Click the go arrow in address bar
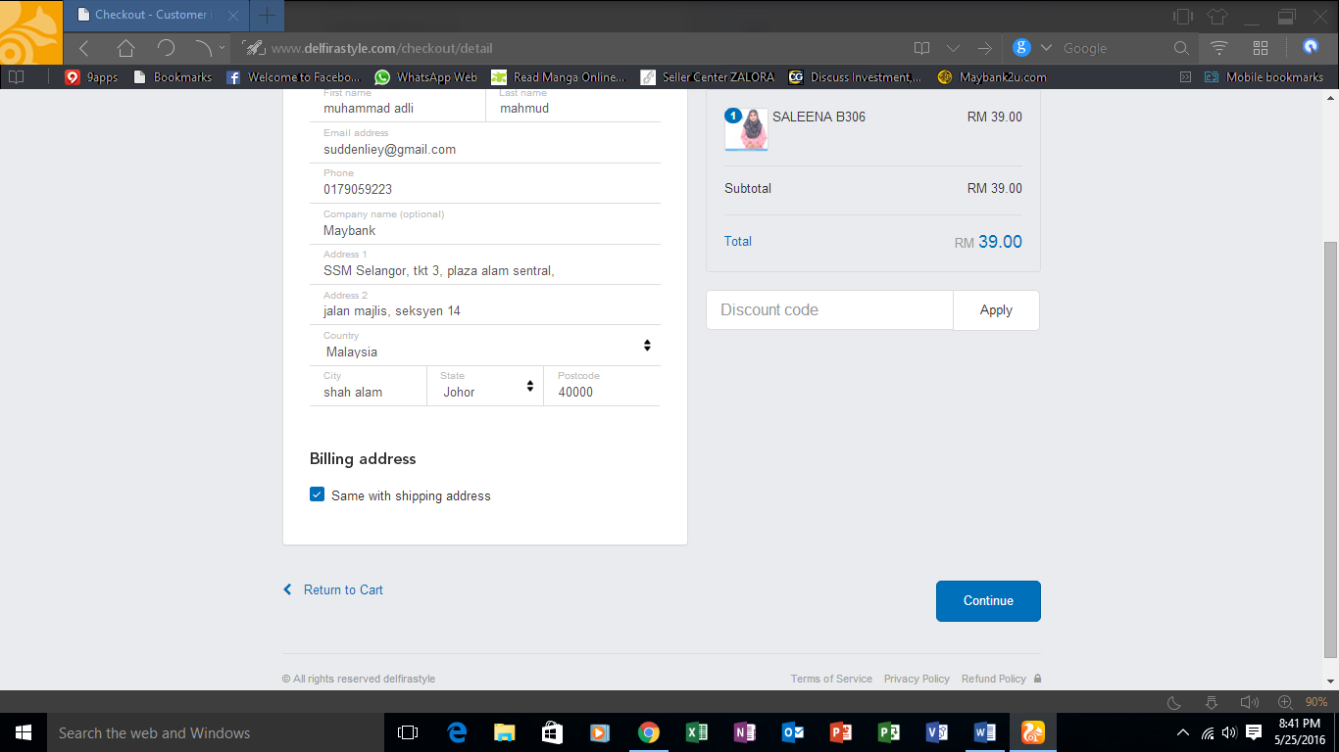The width and height of the screenshot is (1339, 752). click(984, 48)
